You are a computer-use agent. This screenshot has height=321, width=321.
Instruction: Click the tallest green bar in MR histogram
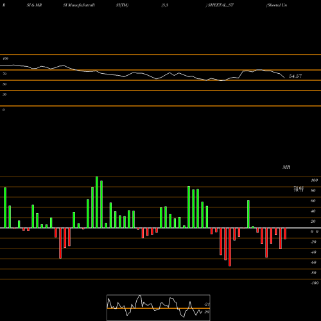point(97,202)
